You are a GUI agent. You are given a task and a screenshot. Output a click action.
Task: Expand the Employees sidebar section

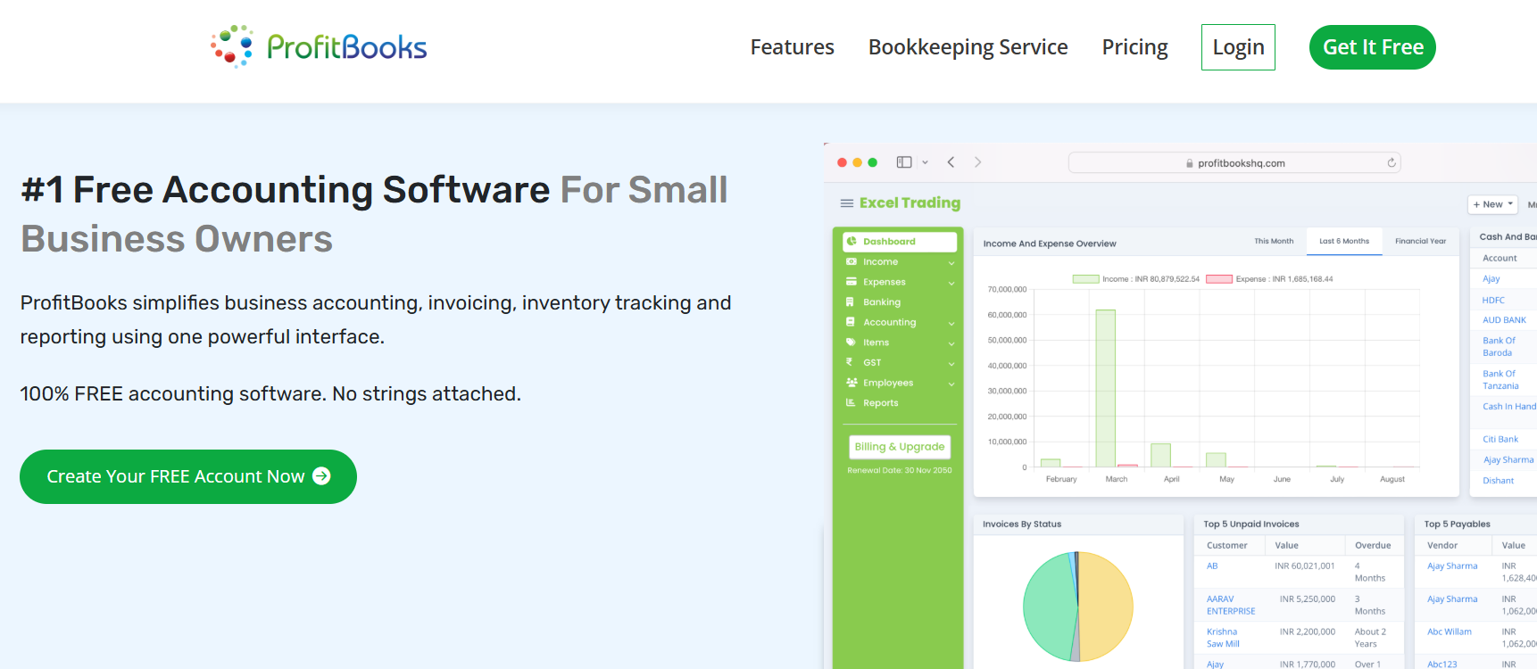click(x=951, y=384)
